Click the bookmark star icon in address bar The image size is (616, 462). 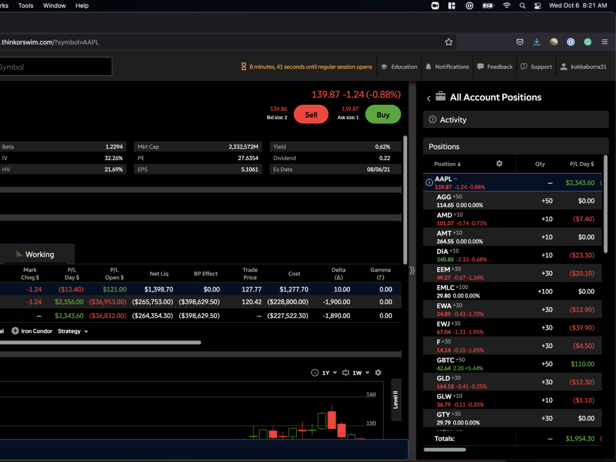tap(448, 42)
